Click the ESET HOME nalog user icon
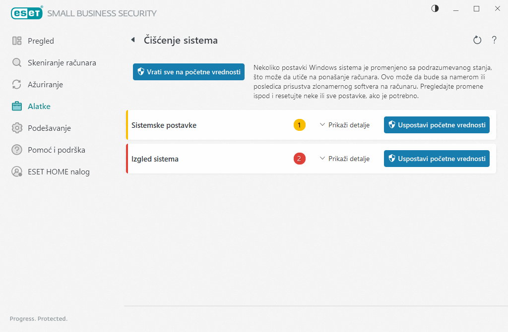 [x=17, y=172]
